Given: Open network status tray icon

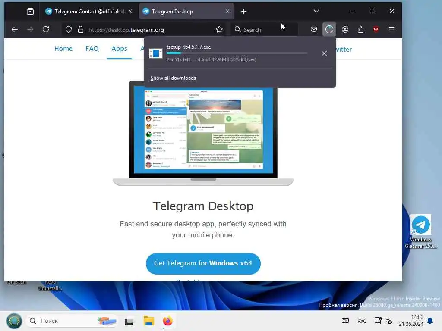Looking at the screenshot, I should click(378, 321).
